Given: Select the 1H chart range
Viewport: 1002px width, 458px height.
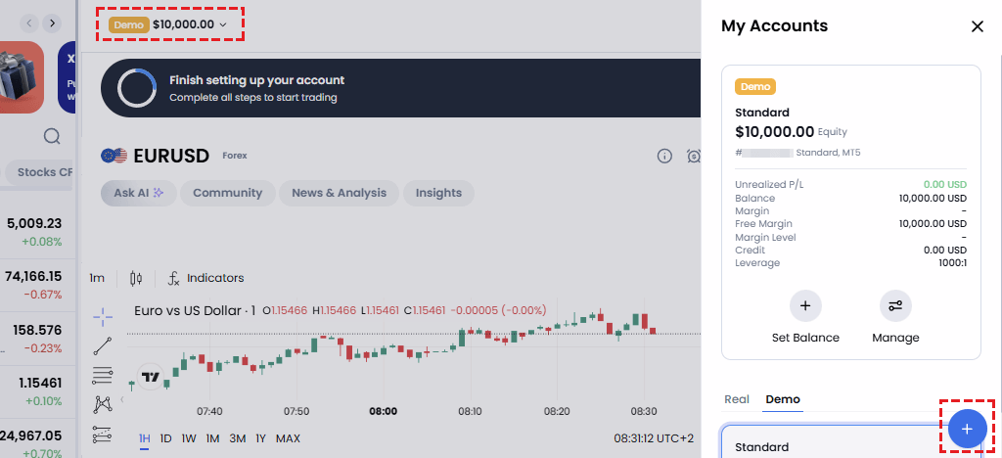Looking at the screenshot, I should pos(145,438).
